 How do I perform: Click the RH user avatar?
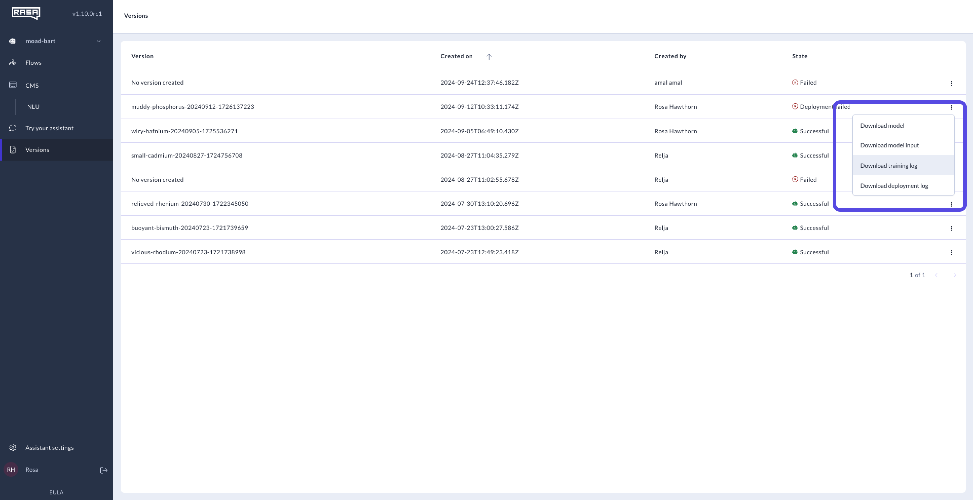click(x=11, y=469)
